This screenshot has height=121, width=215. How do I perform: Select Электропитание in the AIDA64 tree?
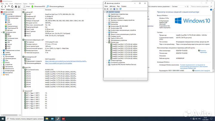(x=12, y=26)
